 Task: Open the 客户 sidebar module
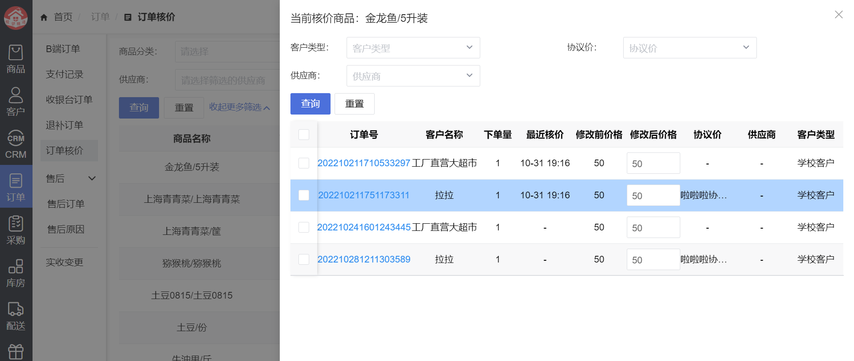(16, 101)
